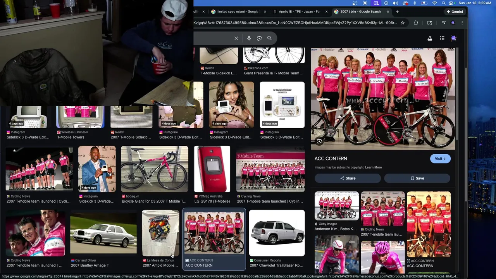Screen dimensions: 496x279
Task: Click 'Car and Driver' source label
Action: click(x=86, y=260)
